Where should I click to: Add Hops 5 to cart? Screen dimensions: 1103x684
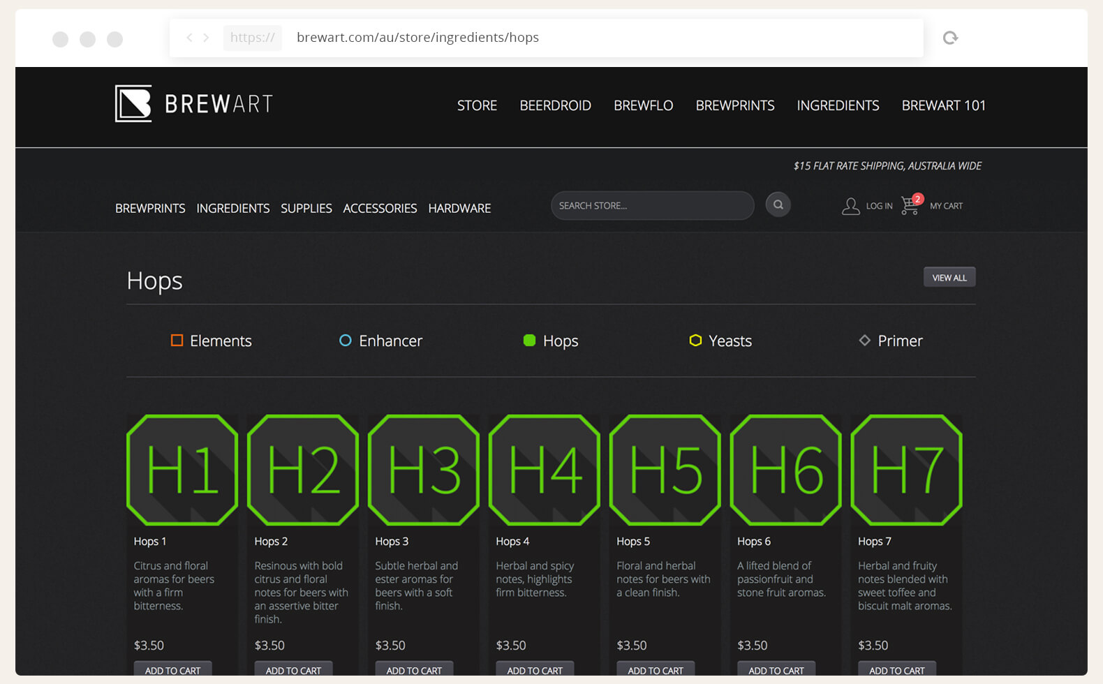pyautogui.click(x=656, y=669)
